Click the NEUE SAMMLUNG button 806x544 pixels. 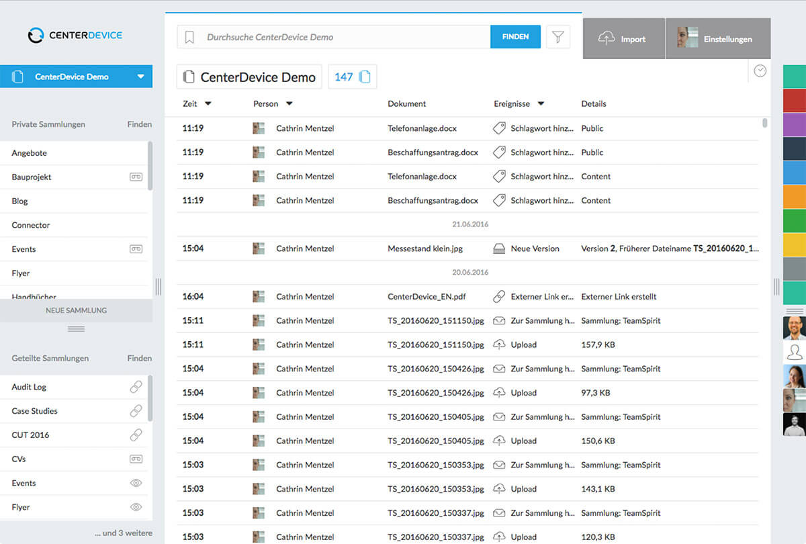point(76,310)
